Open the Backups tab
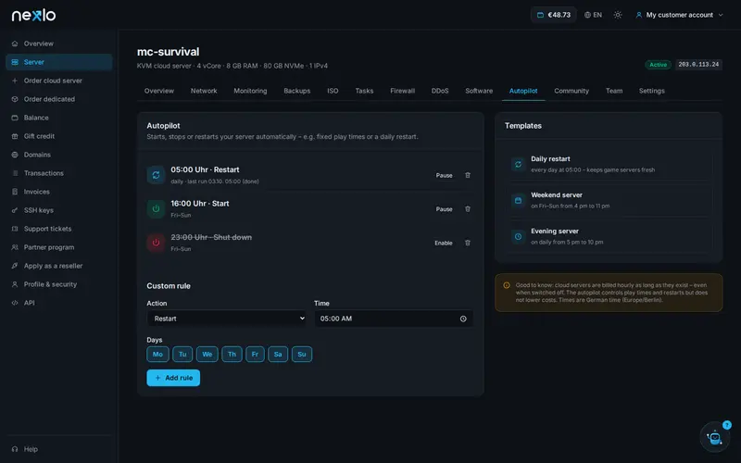 click(x=296, y=91)
